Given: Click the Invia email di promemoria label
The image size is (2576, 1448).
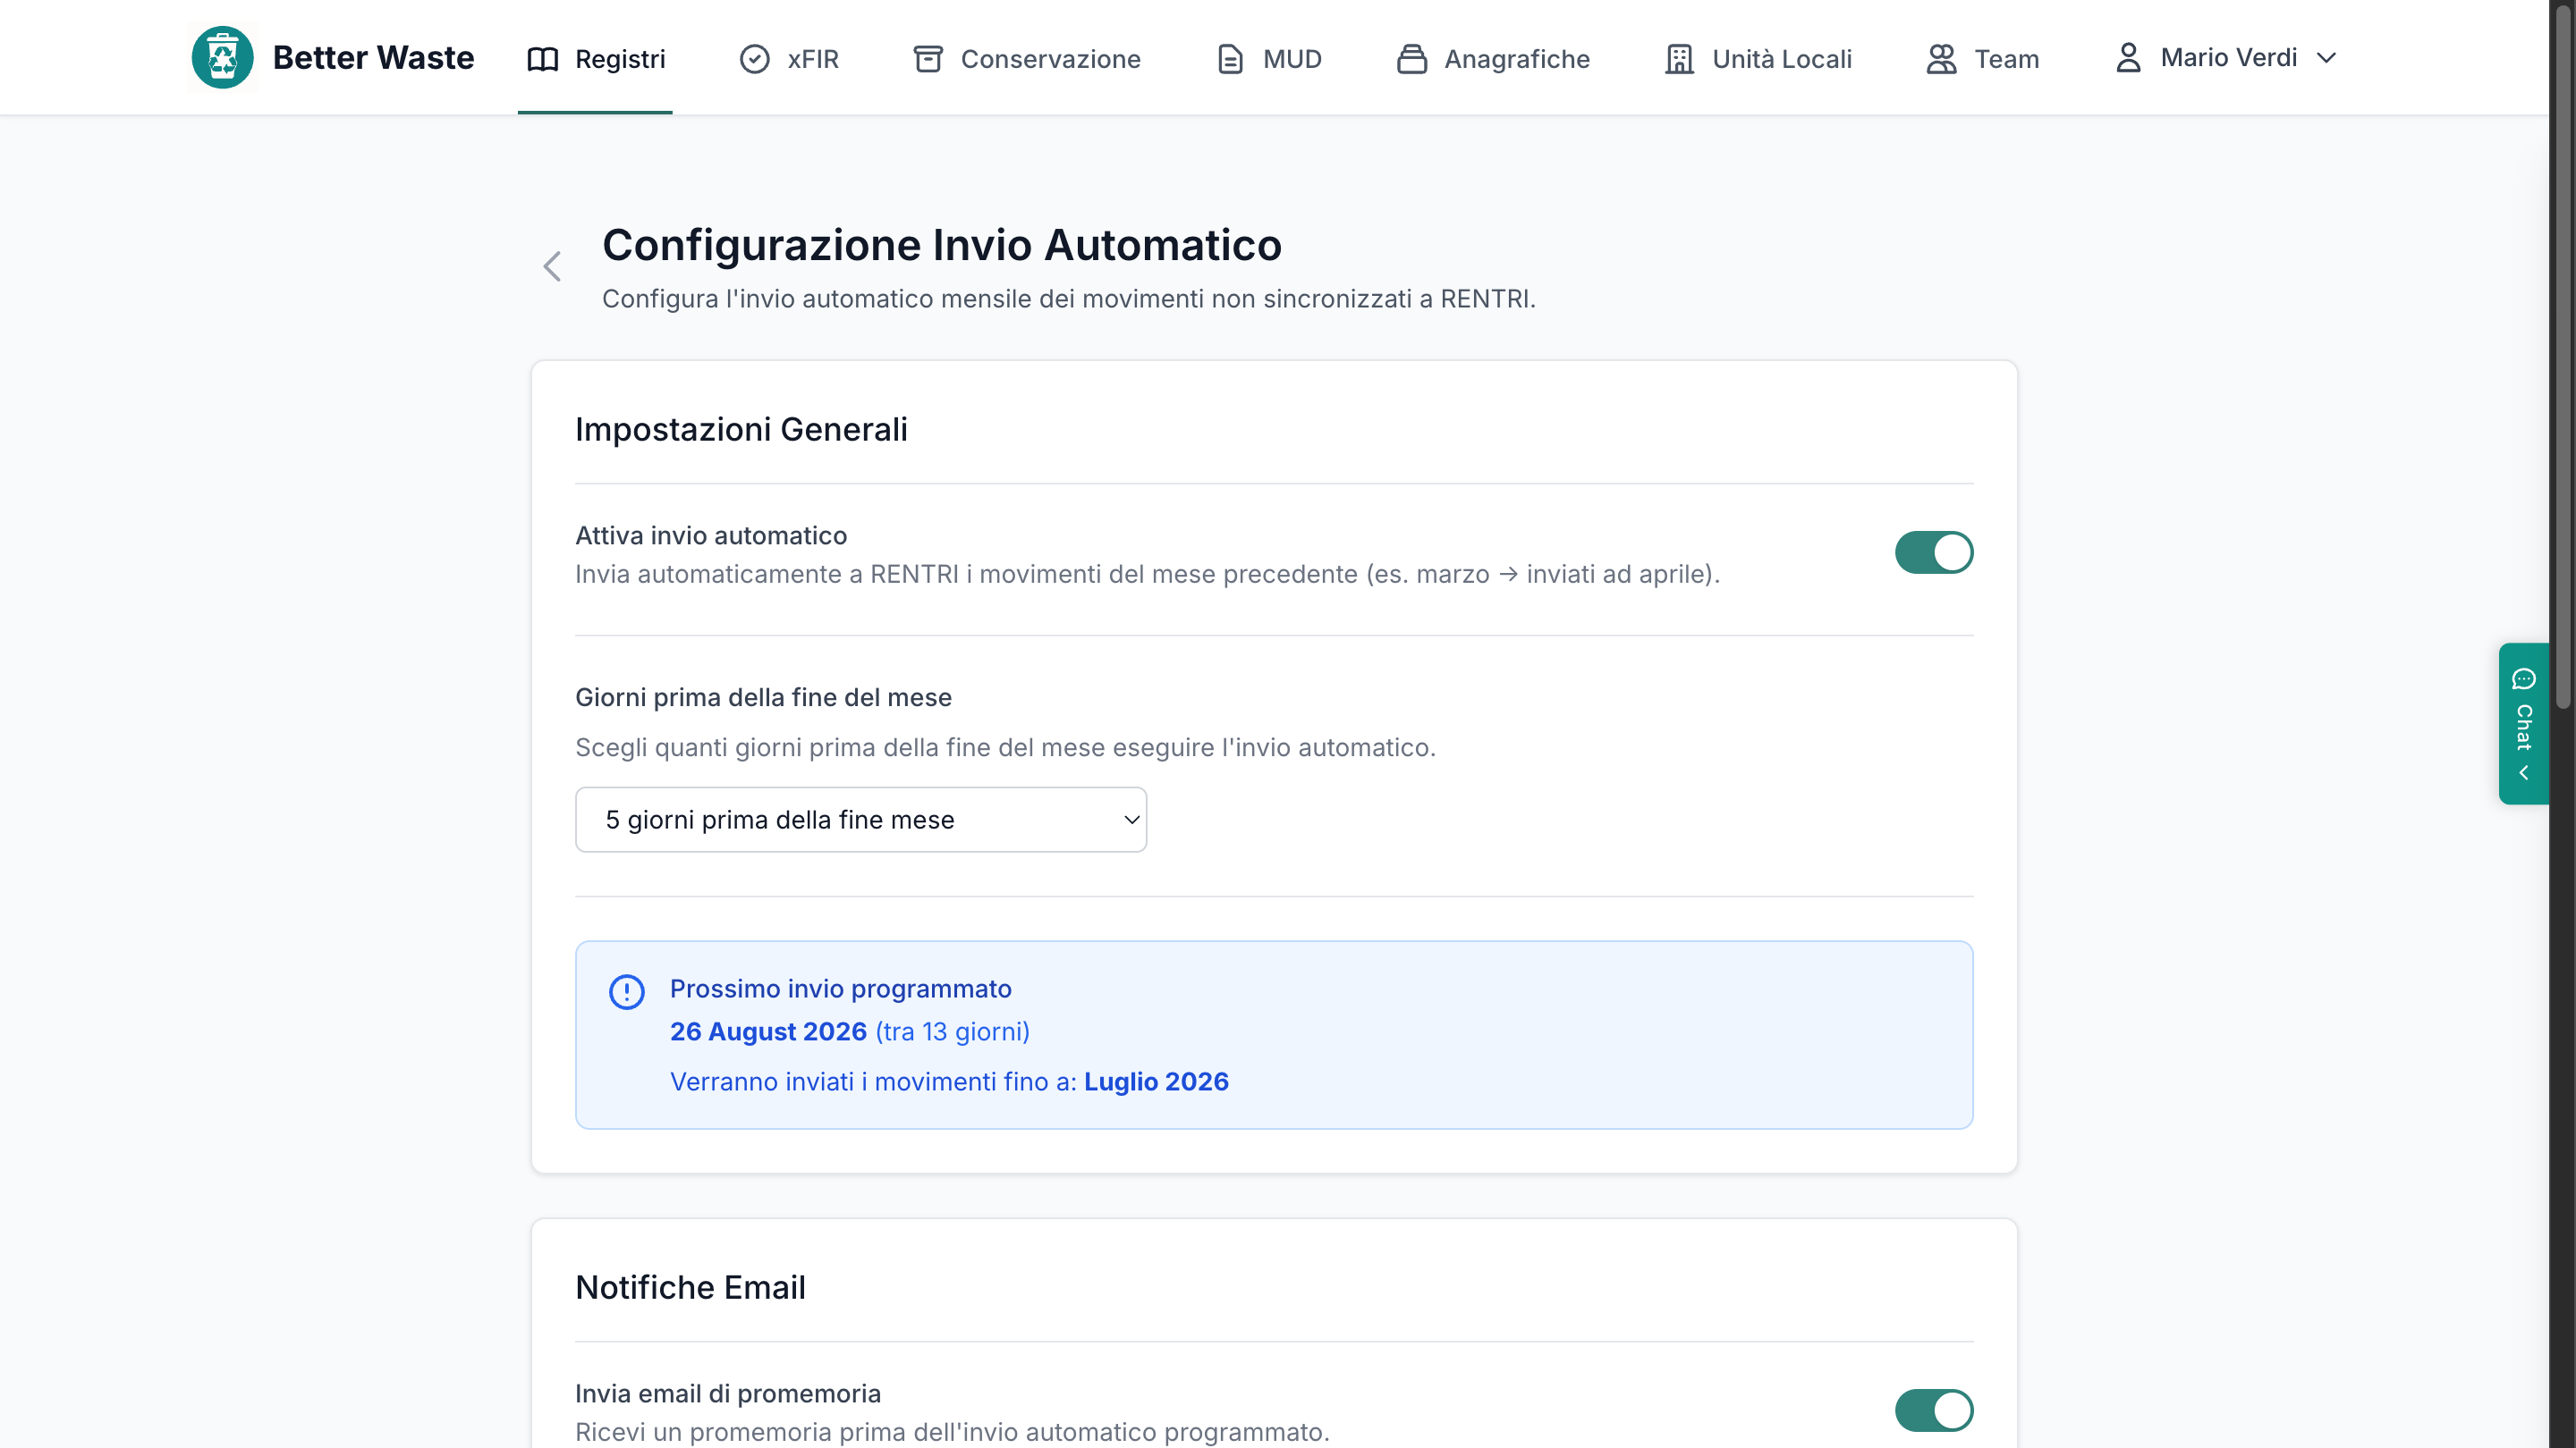Looking at the screenshot, I should point(728,1393).
